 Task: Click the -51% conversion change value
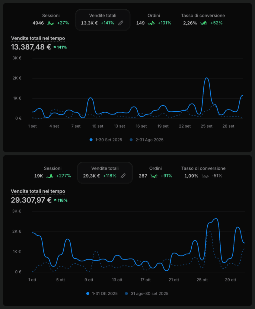coord(217,176)
